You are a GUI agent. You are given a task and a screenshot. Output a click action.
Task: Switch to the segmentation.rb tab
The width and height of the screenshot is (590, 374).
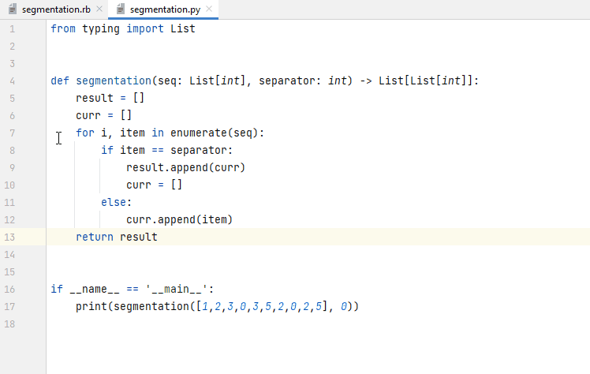[x=56, y=9]
